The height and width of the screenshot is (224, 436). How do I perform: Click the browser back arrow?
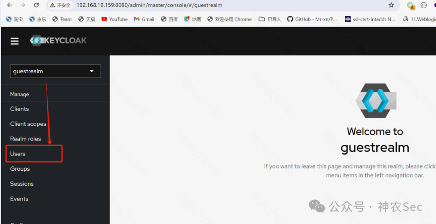(x=9, y=5)
